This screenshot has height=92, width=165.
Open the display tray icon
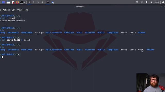click(137, 2)
